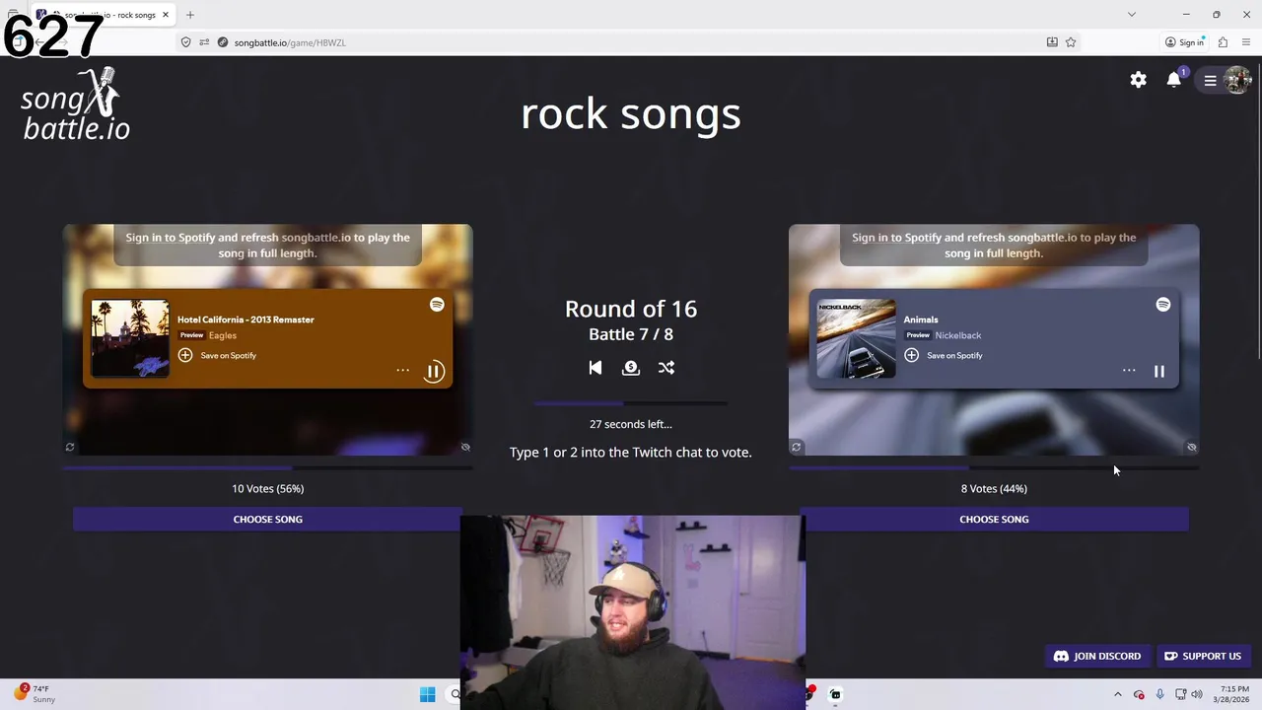Viewport: 1262px width, 710px height.
Task: Click the 'Round of 16' text
Action: click(x=631, y=309)
